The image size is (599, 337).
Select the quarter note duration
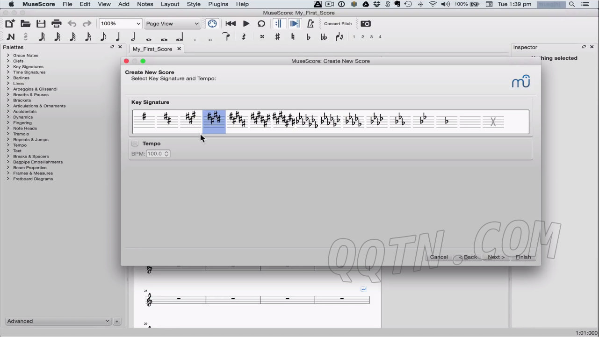click(118, 37)
